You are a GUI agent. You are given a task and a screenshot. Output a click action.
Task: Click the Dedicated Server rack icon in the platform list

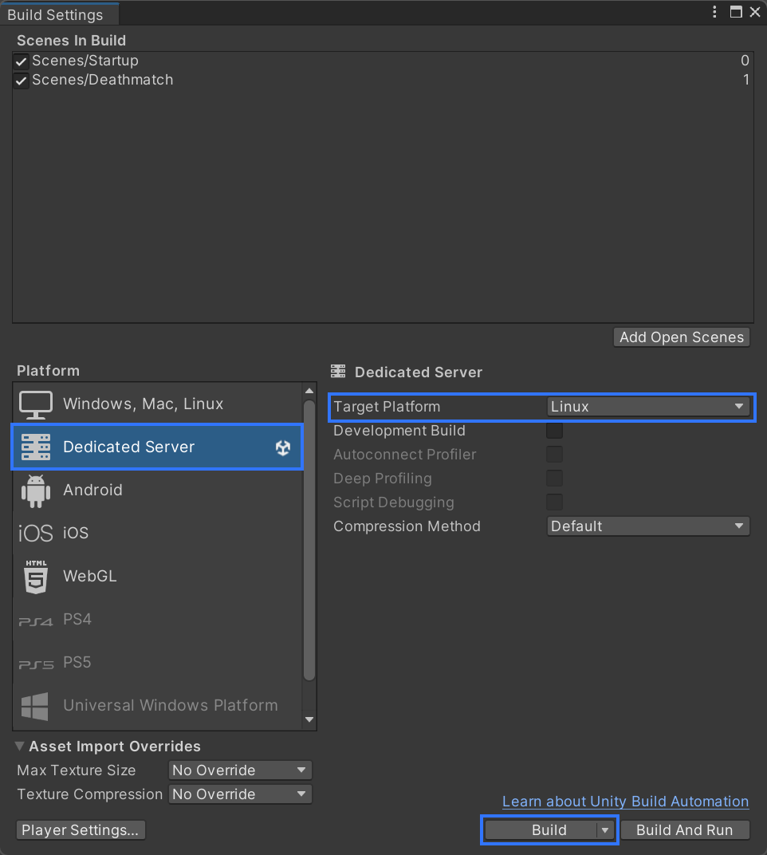(x=36, y=447)
